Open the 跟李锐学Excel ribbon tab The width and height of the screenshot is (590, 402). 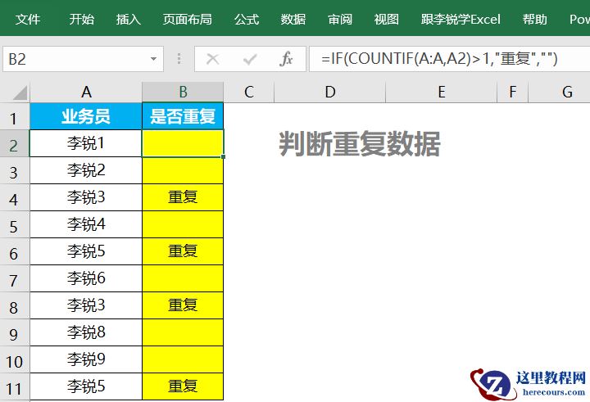(461, 19)
